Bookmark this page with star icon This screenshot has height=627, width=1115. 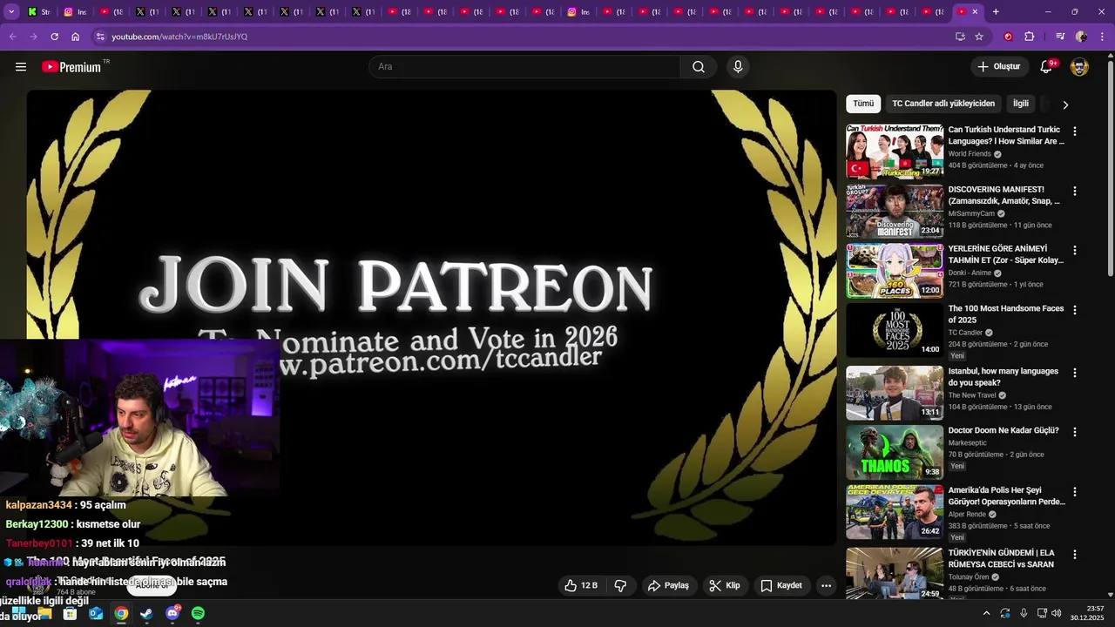pyautogui.click(x=979, y=37)
